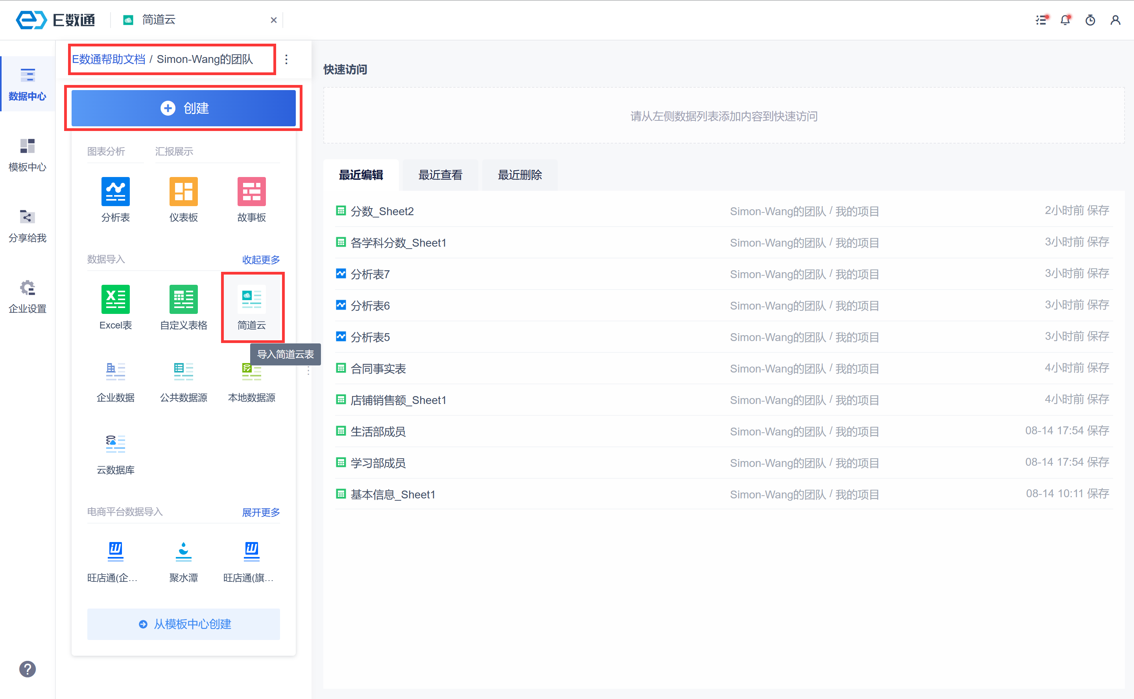Open the E数通帮助文档 breadcrumb link
1134x699 pixels.
tap(109, 59)
